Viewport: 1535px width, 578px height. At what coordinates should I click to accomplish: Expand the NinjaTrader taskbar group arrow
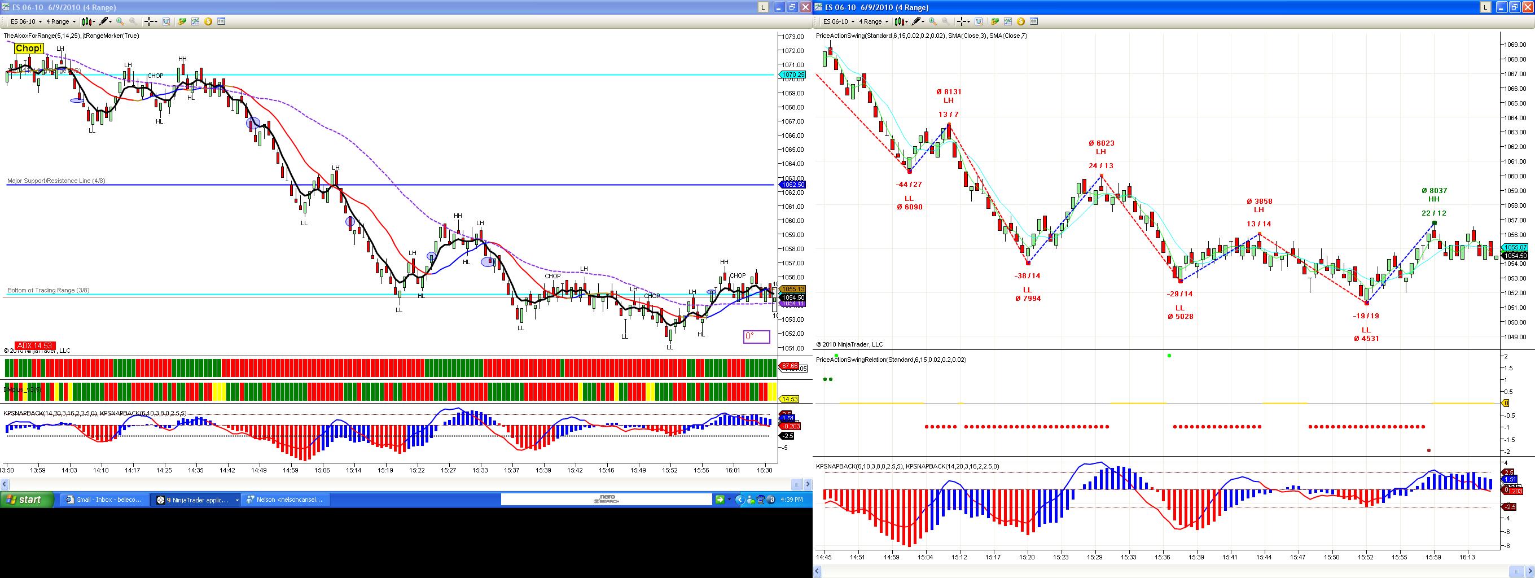[237, 500]
